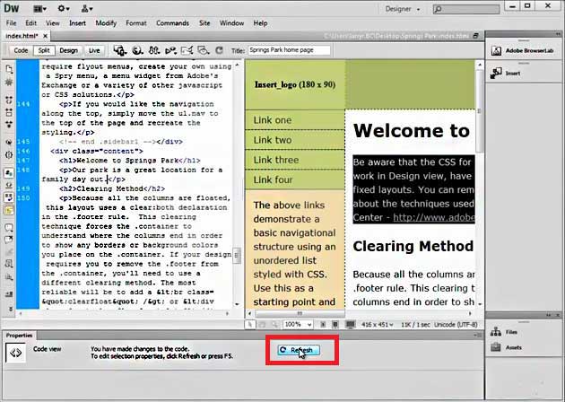Select the index.html document tab
565x402 pixels.
tap(22, 36)
